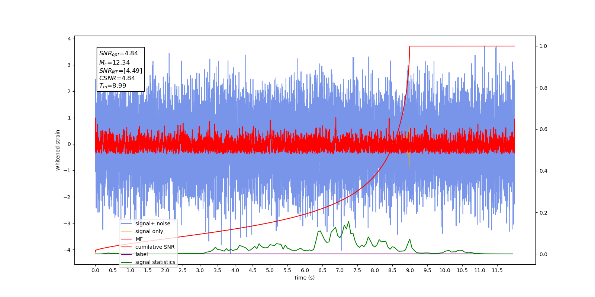Click the purple line sample for label
The image size is (595, 297).
[126, 254]
